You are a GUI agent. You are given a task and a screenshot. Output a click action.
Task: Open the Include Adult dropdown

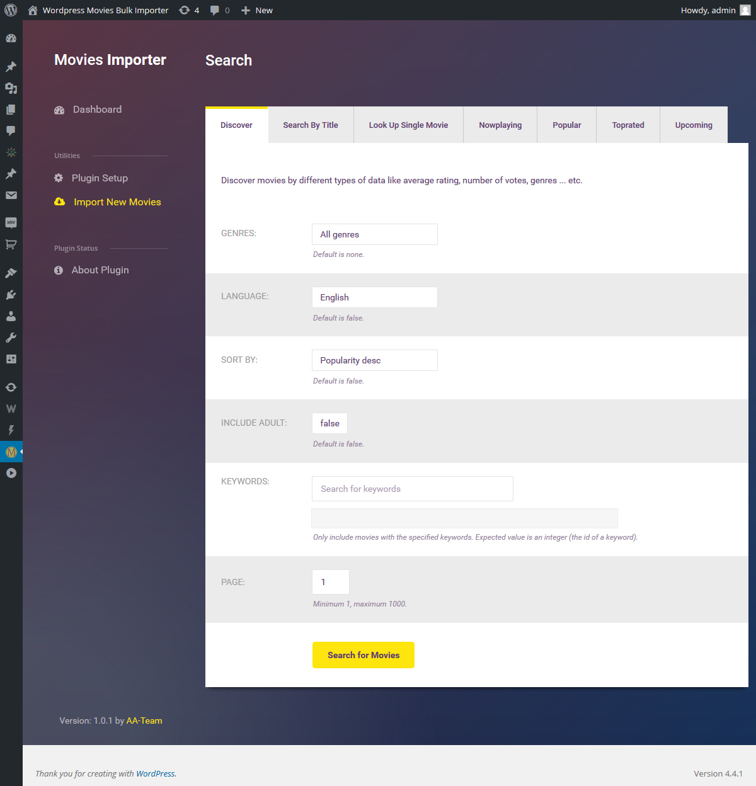(x=329, y=423)
